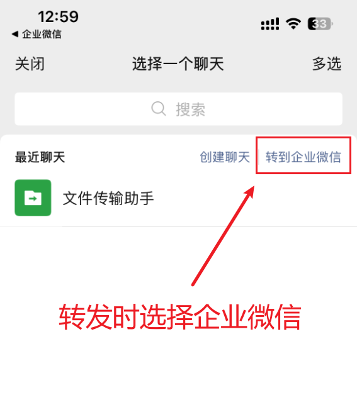
Task: Select 转到企业微信 to forward to WeCom
Action: tap(303, 157)
